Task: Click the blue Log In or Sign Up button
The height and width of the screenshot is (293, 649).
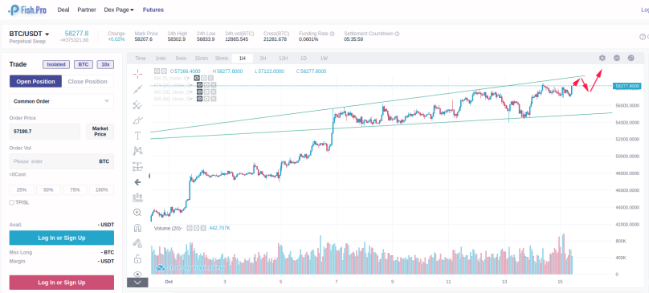Action: point(62,238)
